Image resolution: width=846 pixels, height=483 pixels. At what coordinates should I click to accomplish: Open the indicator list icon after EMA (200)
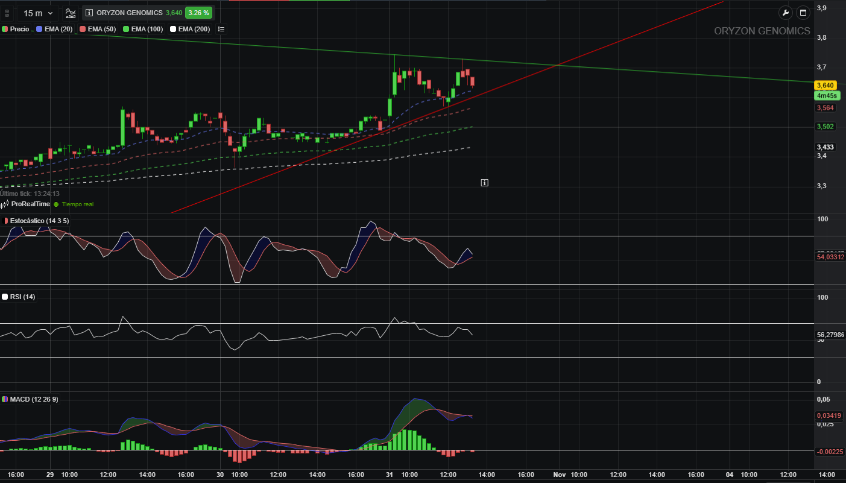[221, 29]
